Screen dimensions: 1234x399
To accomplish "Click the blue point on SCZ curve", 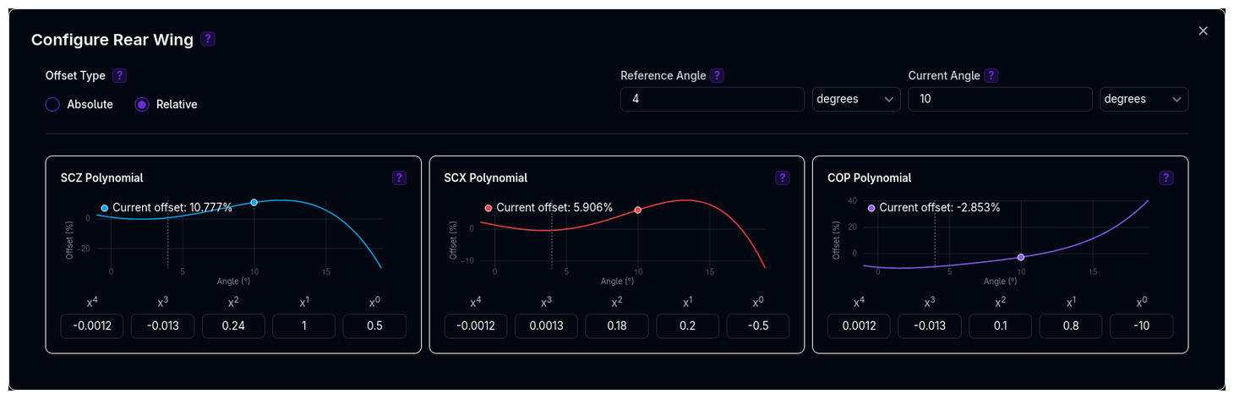I will tap(254, 203).
